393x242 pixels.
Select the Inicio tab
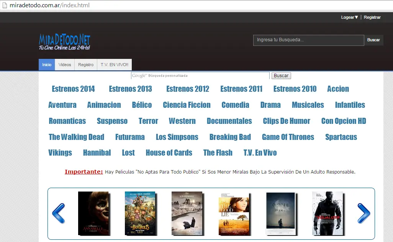47,65
